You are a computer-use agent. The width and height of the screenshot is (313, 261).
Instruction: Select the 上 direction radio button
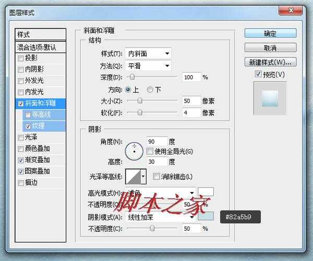(x=128, y=90)
